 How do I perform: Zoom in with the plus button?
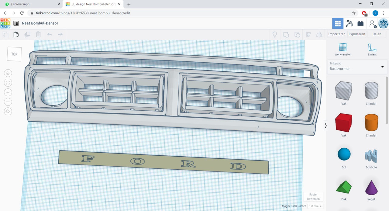click(x=8, y=92)
